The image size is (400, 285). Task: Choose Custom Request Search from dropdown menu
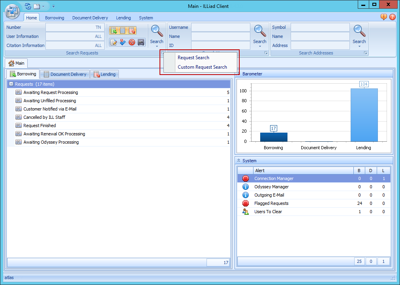[202, 67]
